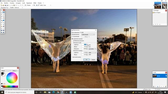The width and height of the screenshot is (168, 94).
Task: Select the Rectangle Select tool
Action: (x=2, y=12)
